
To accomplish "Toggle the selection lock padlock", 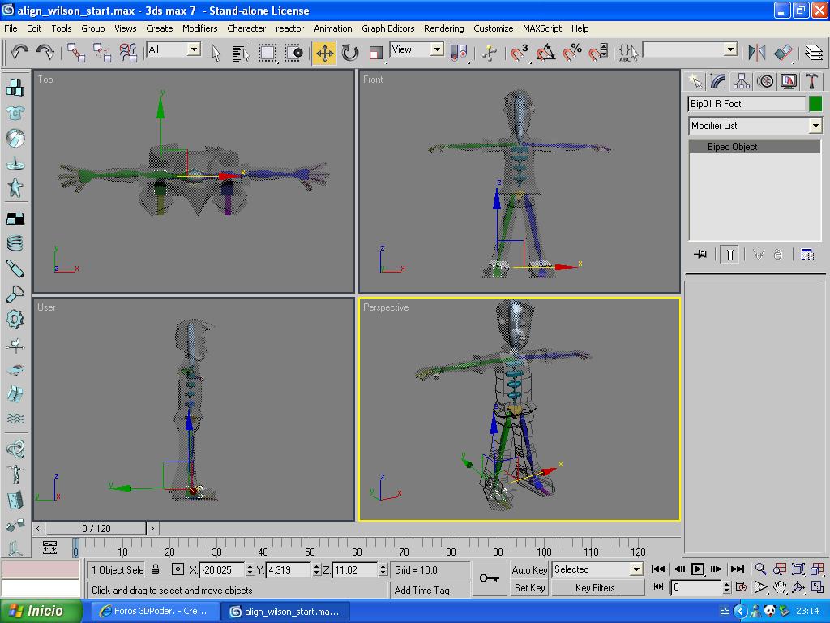I will [x=156, y=569].
